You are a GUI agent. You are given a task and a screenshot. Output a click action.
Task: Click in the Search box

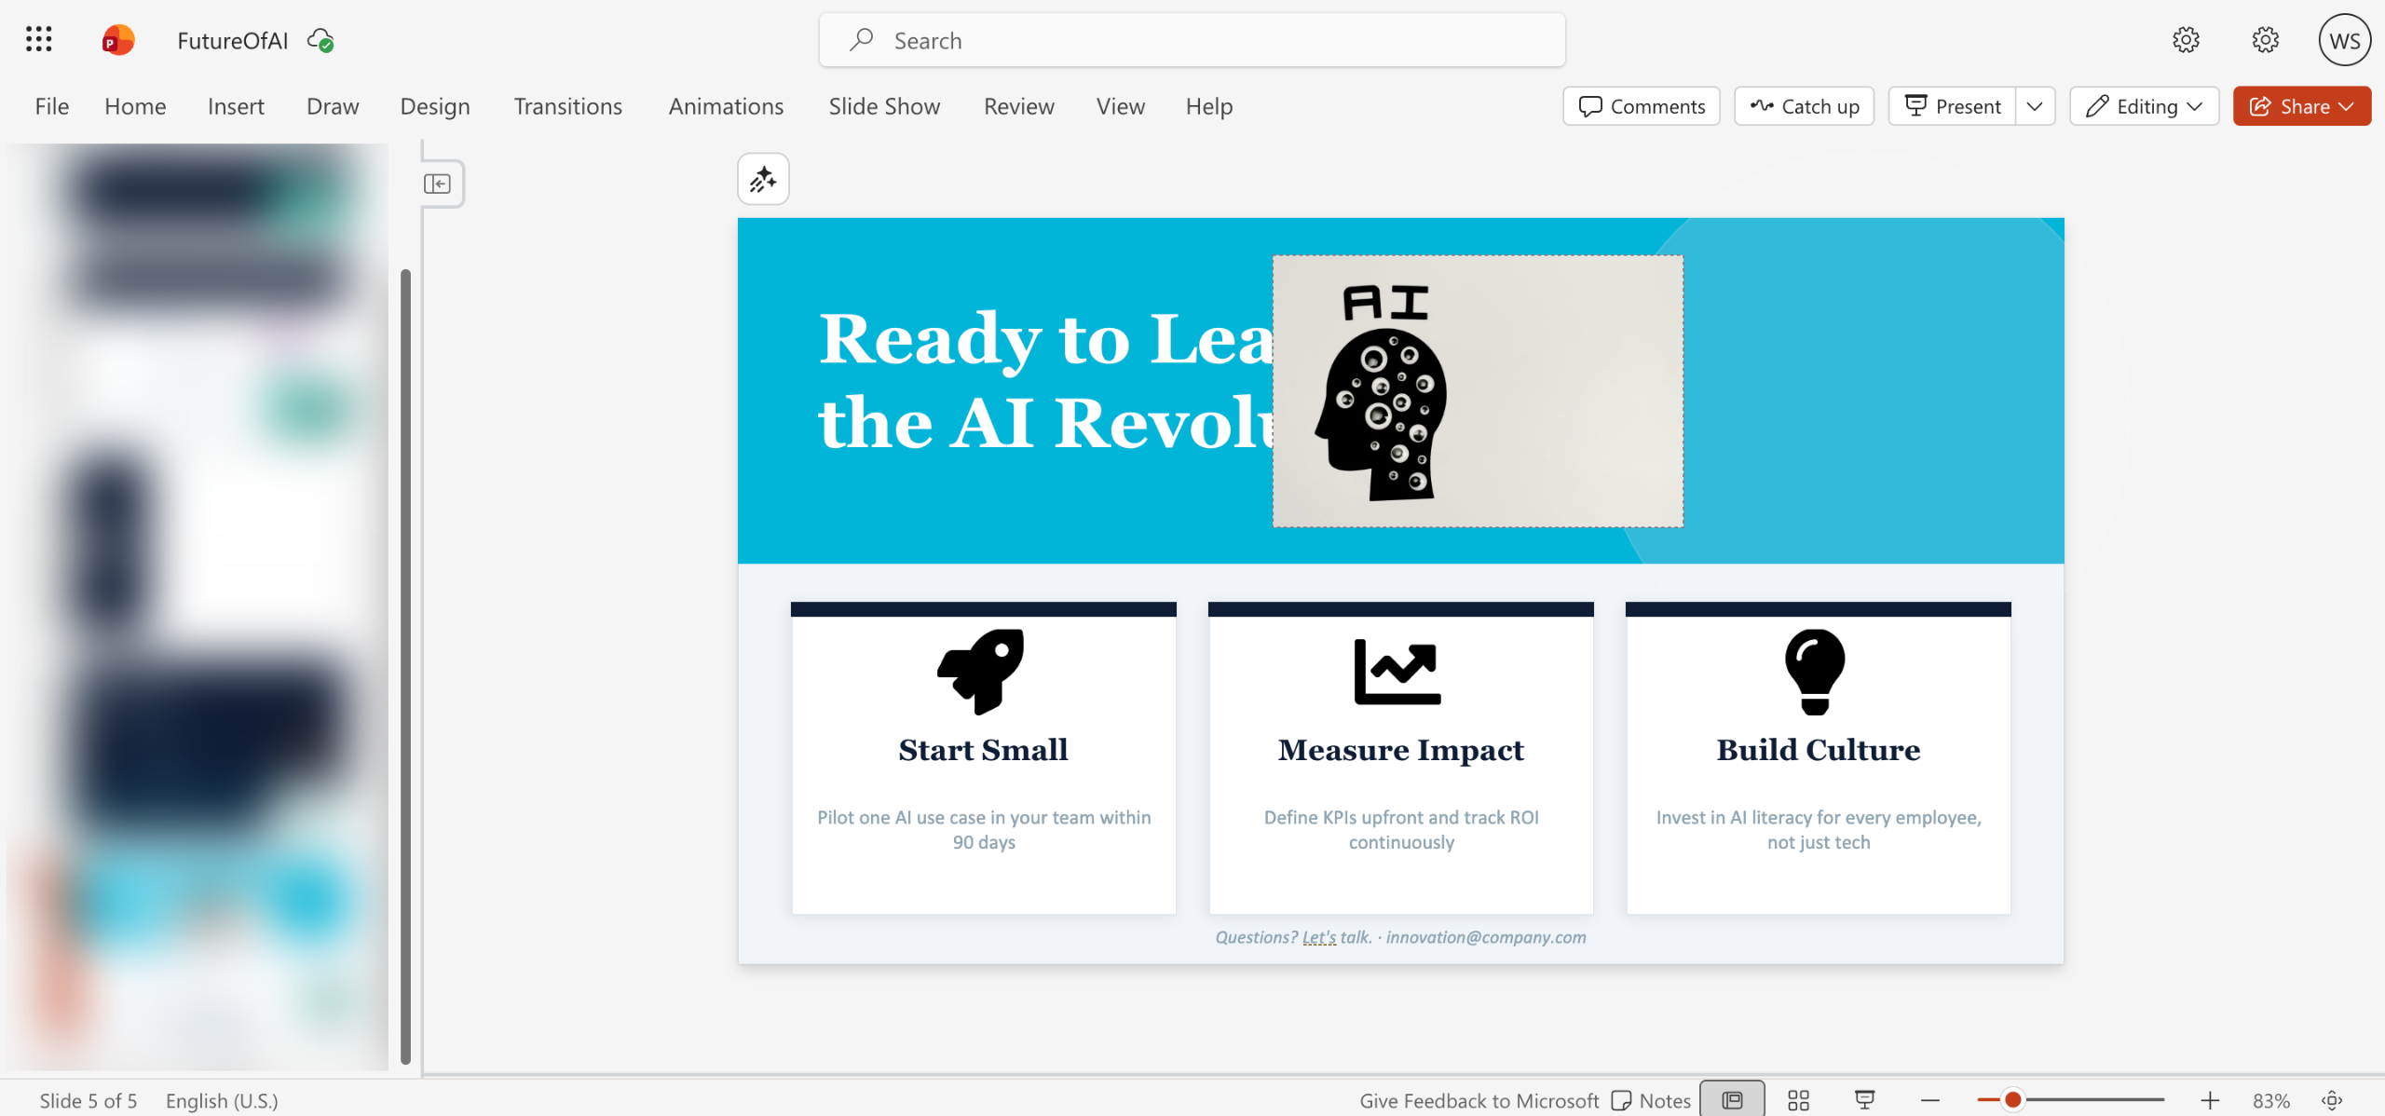[x=1192, y=40]
